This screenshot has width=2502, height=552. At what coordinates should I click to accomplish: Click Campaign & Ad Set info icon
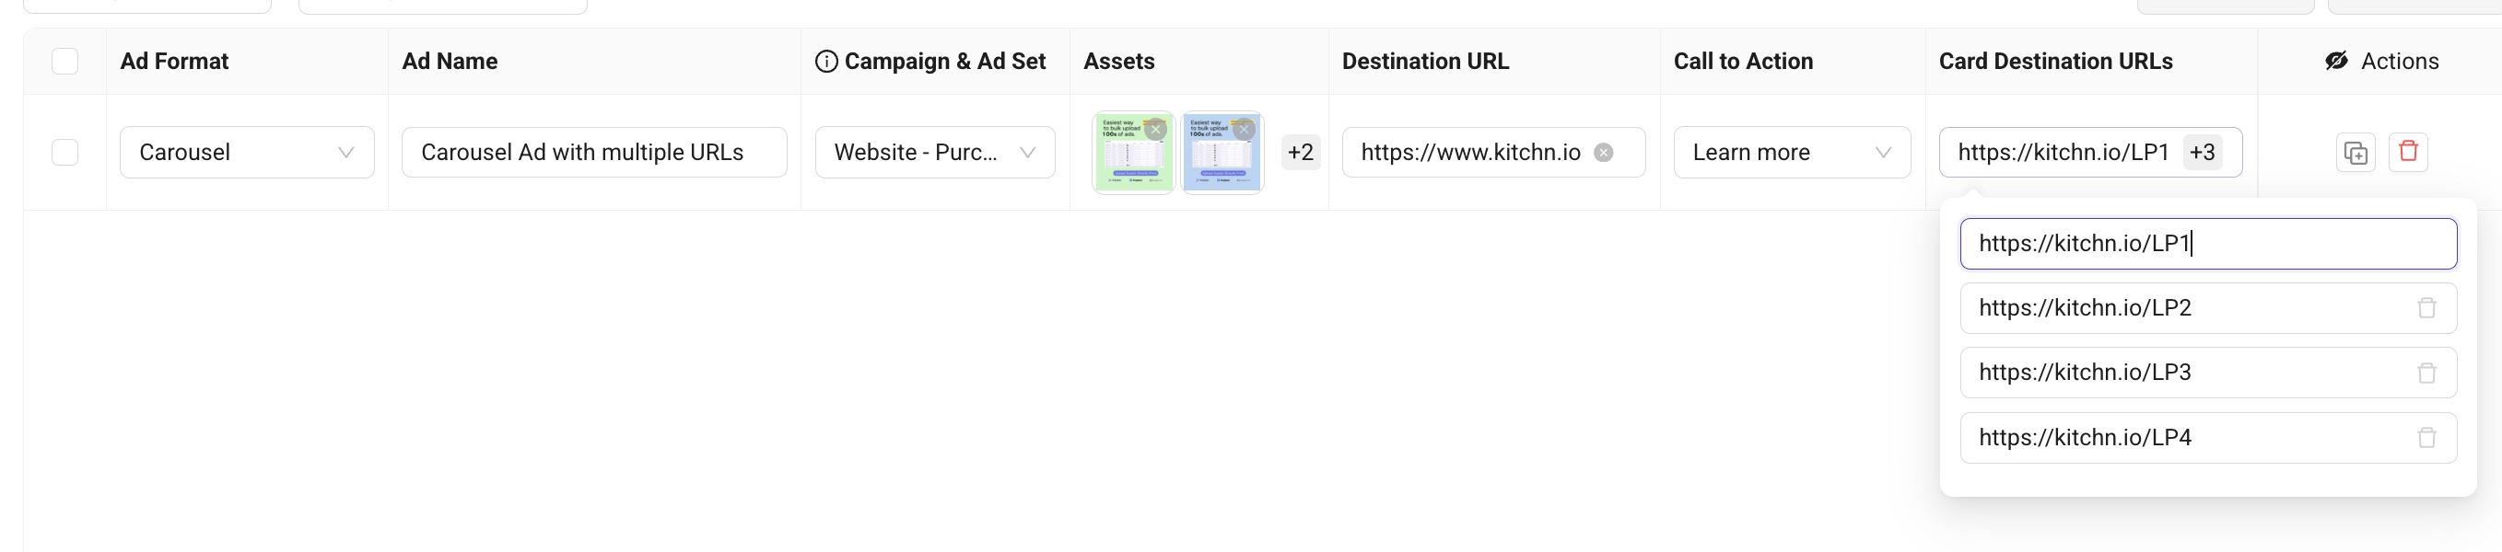(x=825, y=61)
